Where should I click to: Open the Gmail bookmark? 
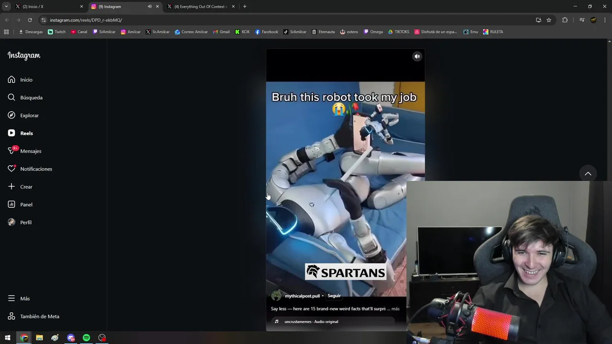[221, 32]
